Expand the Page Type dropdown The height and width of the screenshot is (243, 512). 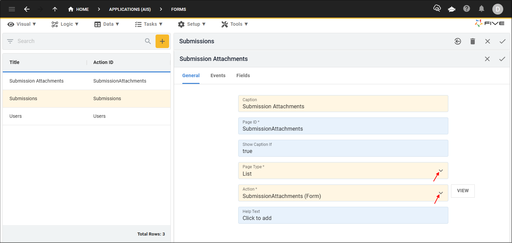click(441, 171)
